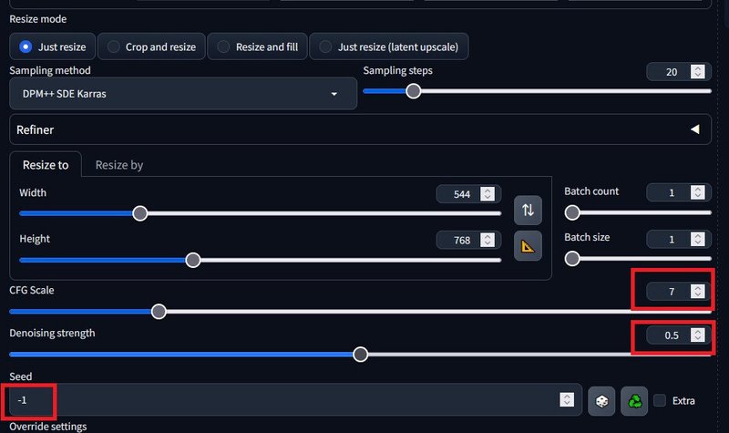The width and height of the screenshot is (729, 433).
Task: Click the Denoising strength slider handle
Action: click(x=361, y=354)
